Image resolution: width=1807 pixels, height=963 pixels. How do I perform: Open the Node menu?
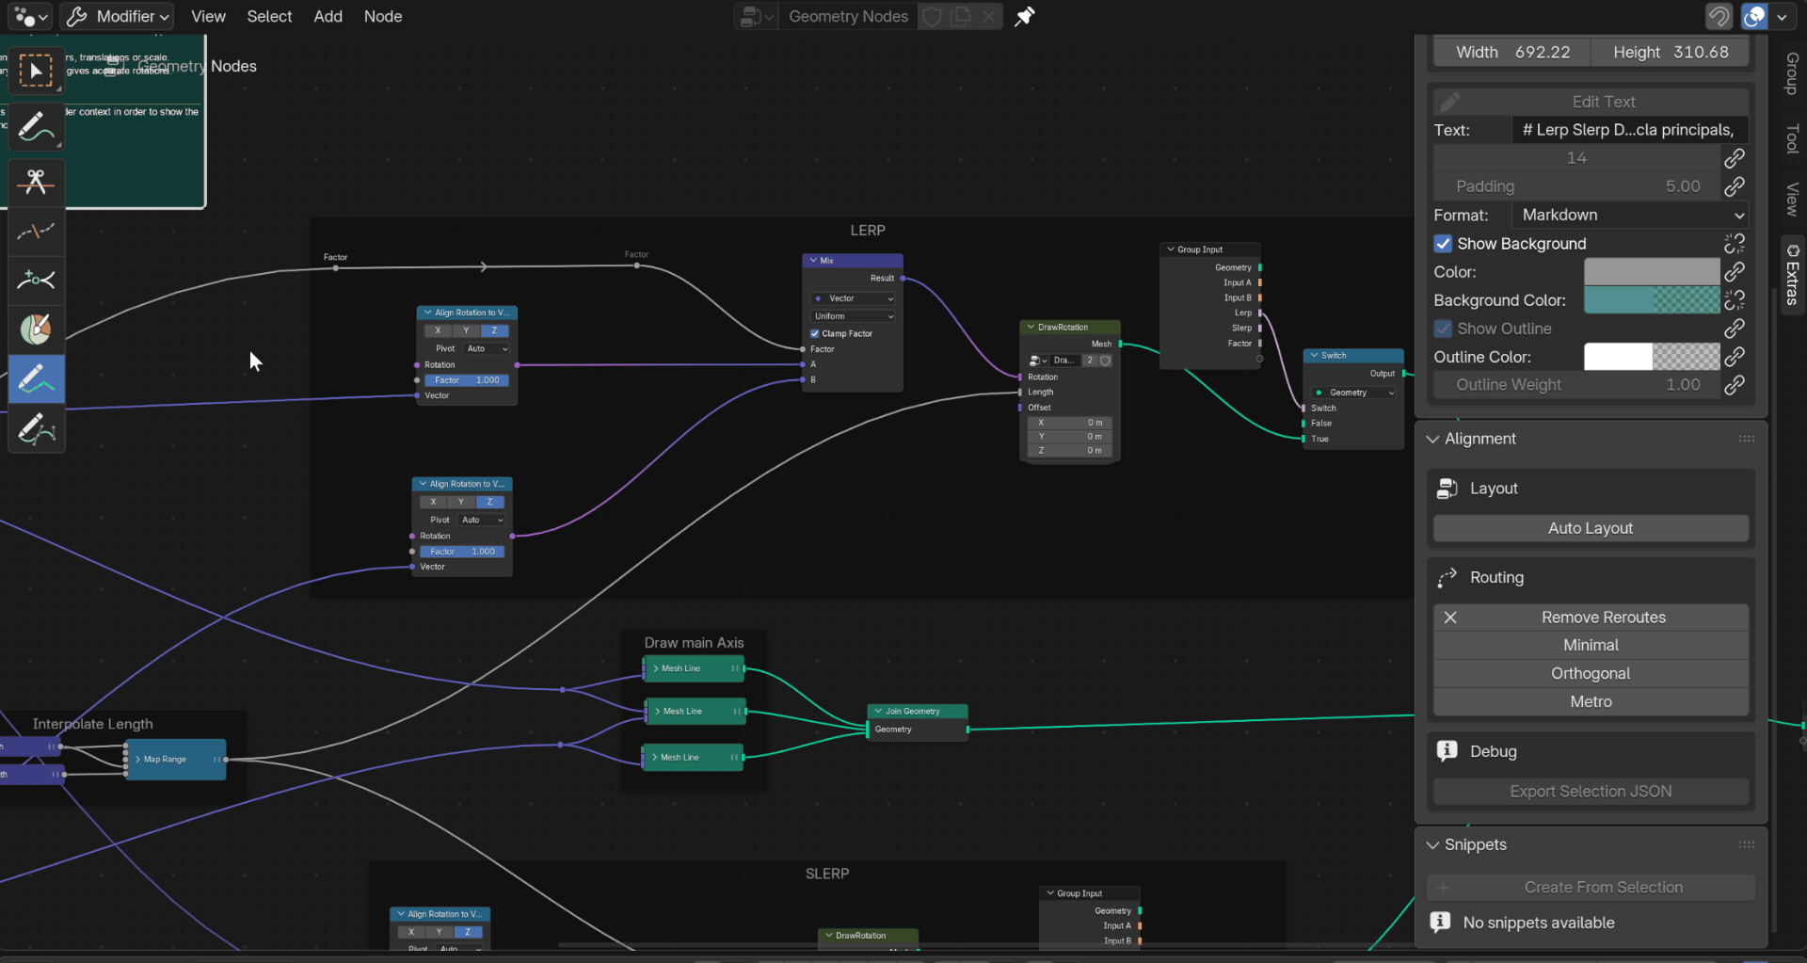[383, 17]
